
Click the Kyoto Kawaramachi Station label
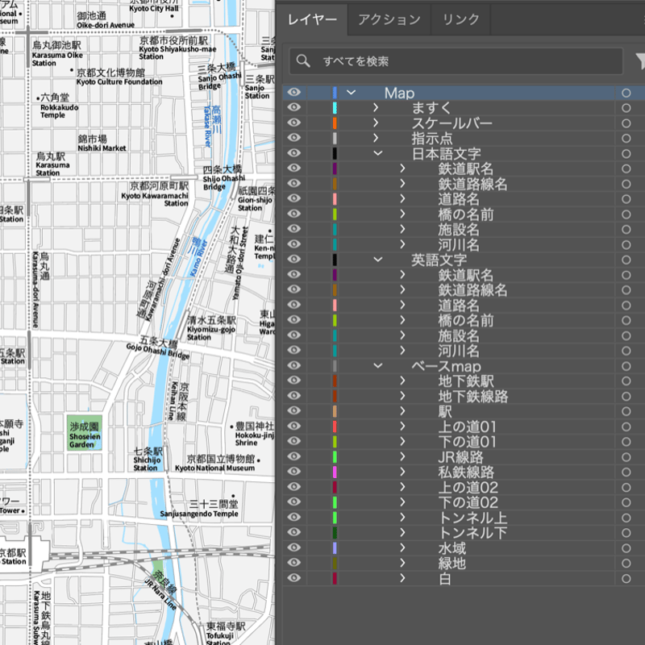(x=155, y=199)
